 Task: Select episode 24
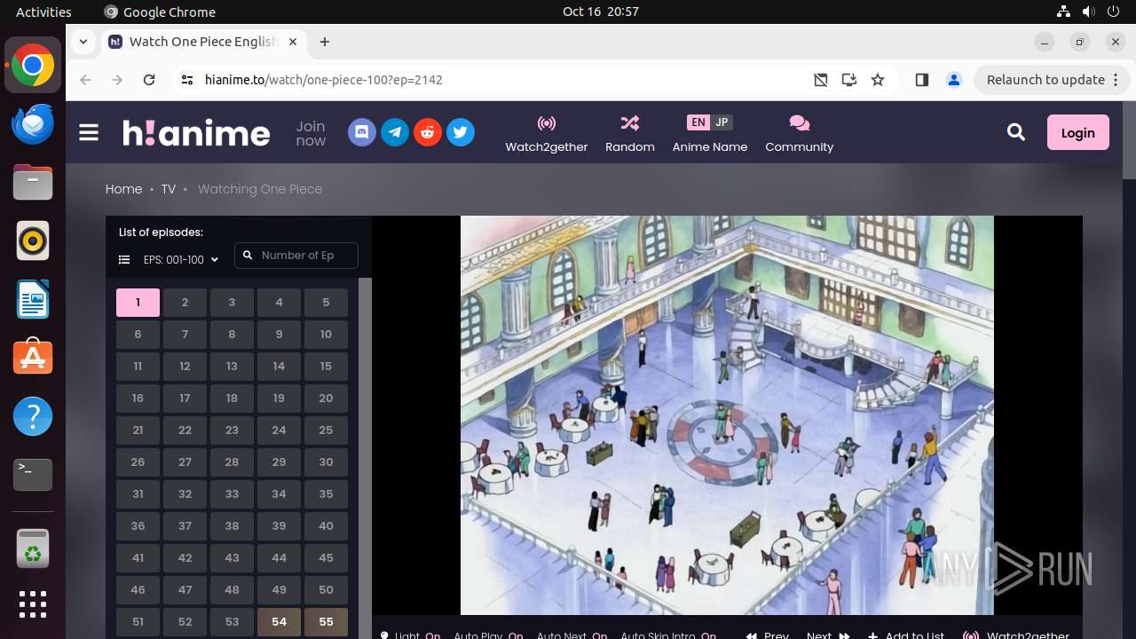point(279,430)
